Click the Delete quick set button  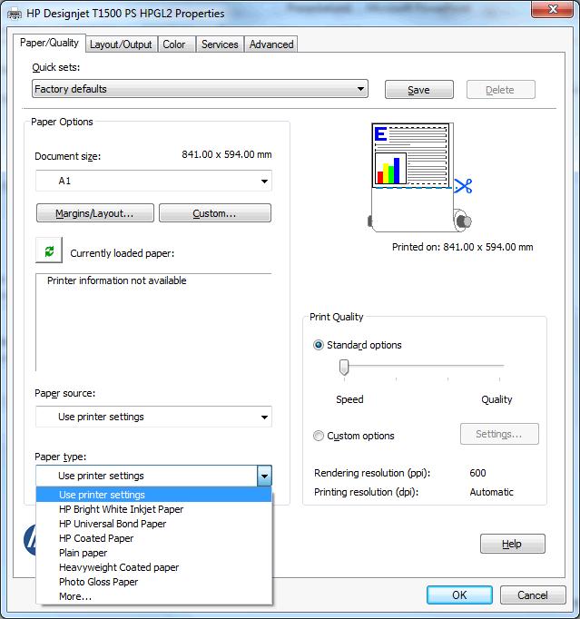pos(500,90)
